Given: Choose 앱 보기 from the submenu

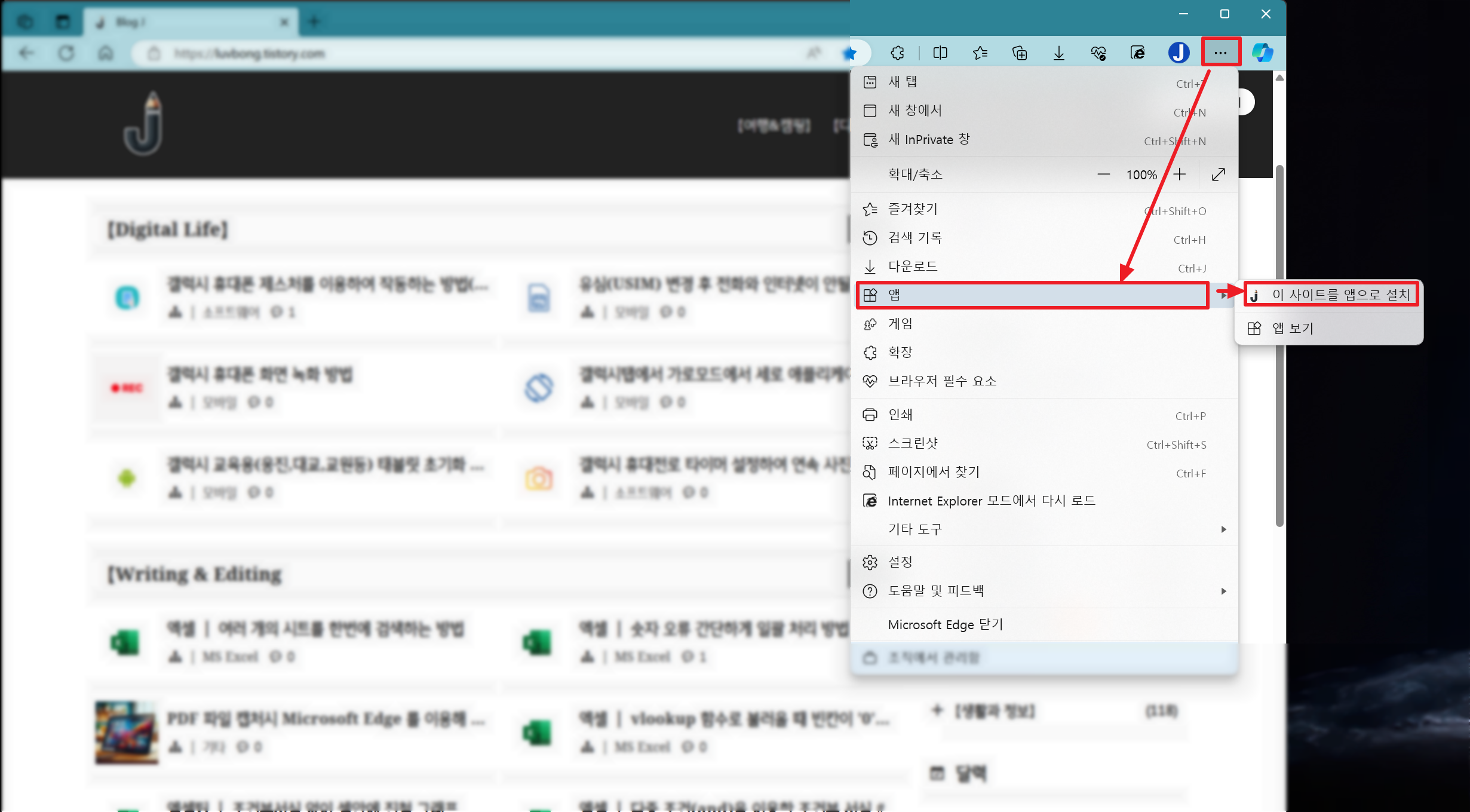Looking at the screenshot, I should (1293, 329).
